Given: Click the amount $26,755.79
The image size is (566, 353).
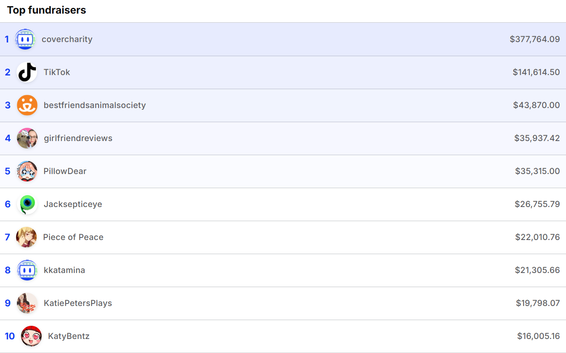Looking at the screenshot, I should pyautogui.click(x=537, y=204).
